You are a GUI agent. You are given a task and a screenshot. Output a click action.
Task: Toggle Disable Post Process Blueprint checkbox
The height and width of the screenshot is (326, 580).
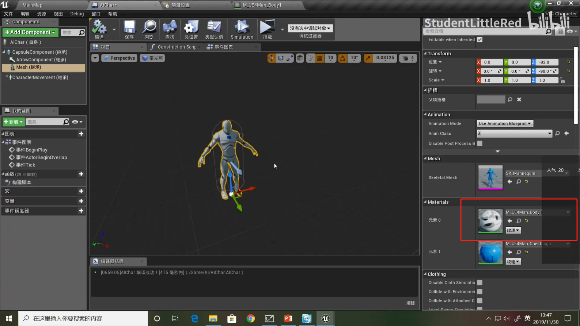[x=479, y=143]
